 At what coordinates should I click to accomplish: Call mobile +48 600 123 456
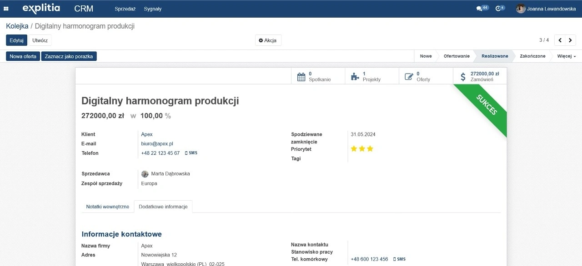click(370, 259)
